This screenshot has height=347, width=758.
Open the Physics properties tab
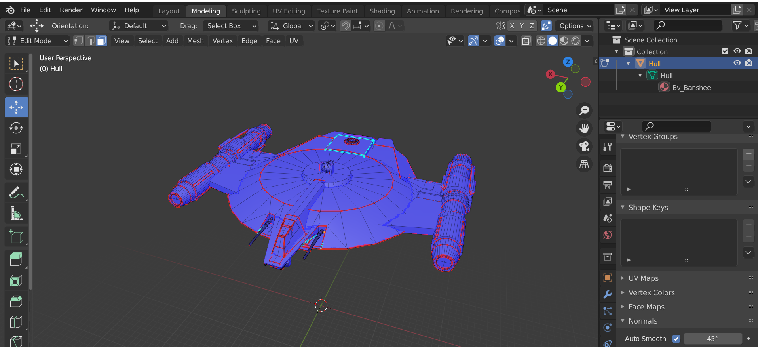tap(608, 328)
